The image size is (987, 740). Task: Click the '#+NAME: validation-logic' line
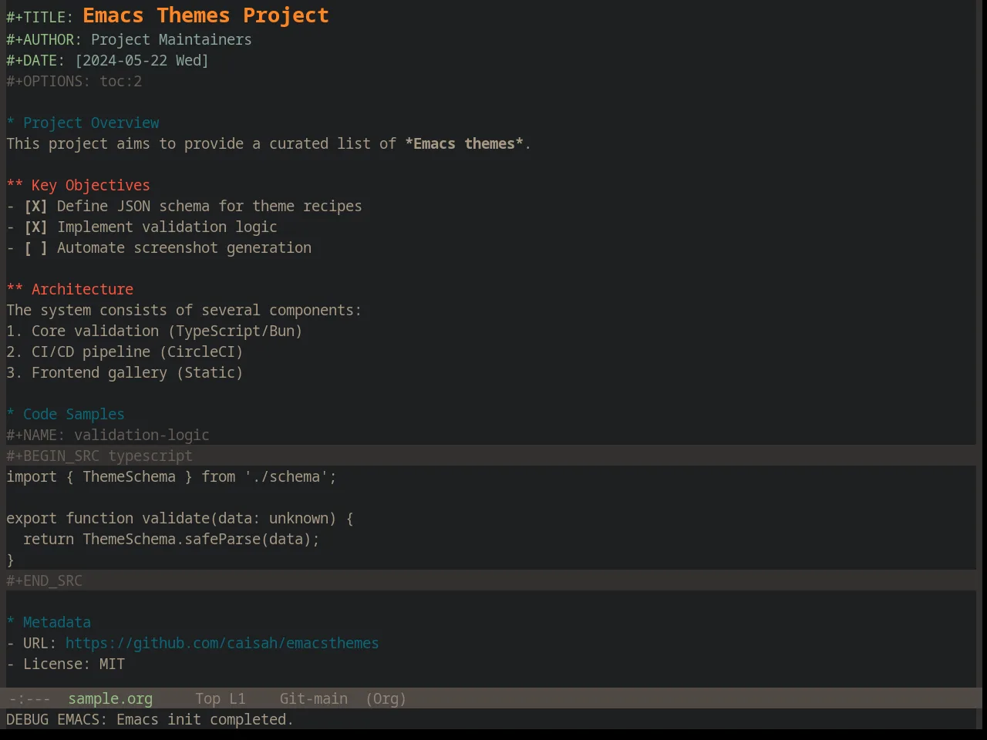tap(108, 435)
